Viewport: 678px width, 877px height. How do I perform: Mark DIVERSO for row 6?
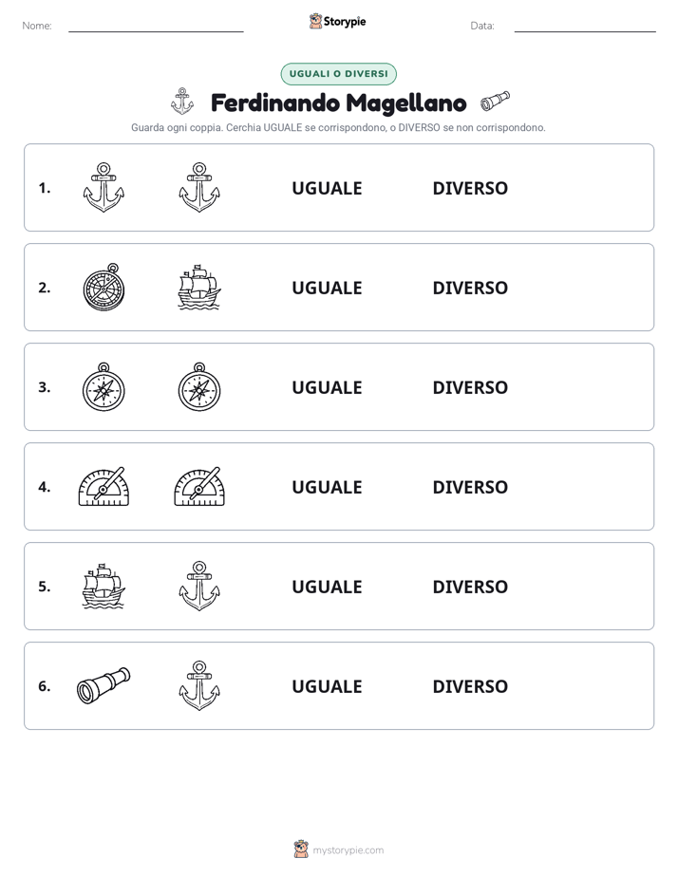pos(470,685)
